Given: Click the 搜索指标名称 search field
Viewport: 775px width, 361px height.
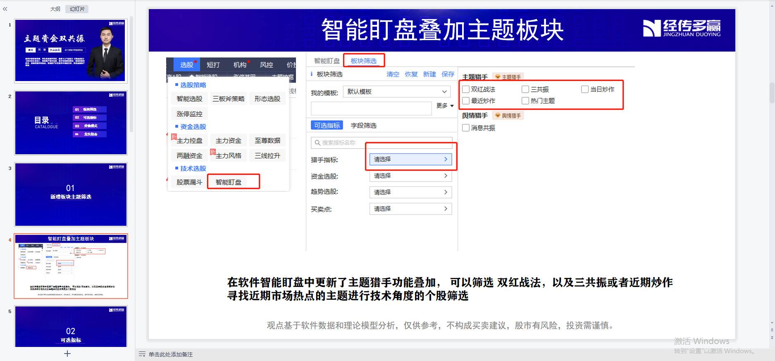Looking at the screenshot, I should click(x=382, y=143).
